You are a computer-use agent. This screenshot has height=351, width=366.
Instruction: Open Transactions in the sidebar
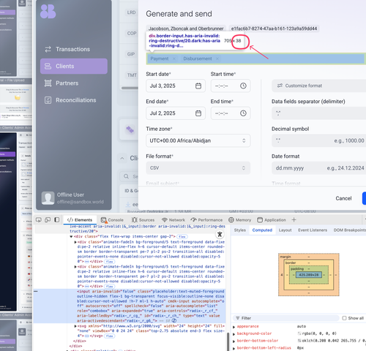click(74, 49)
